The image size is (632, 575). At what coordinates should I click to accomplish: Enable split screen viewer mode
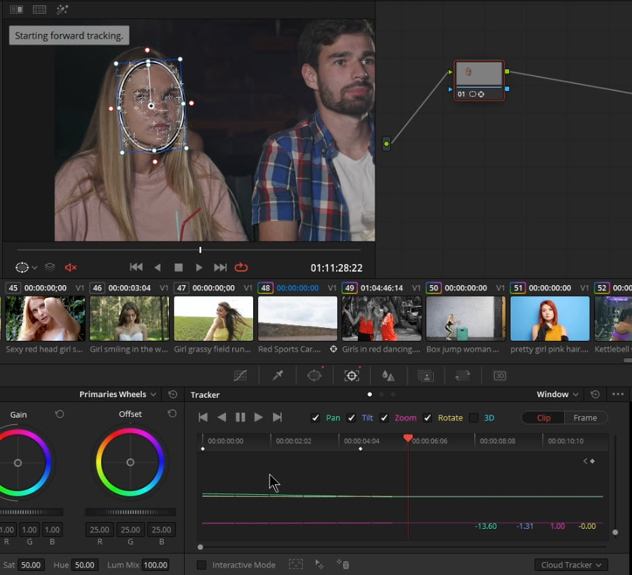point(39,10)
